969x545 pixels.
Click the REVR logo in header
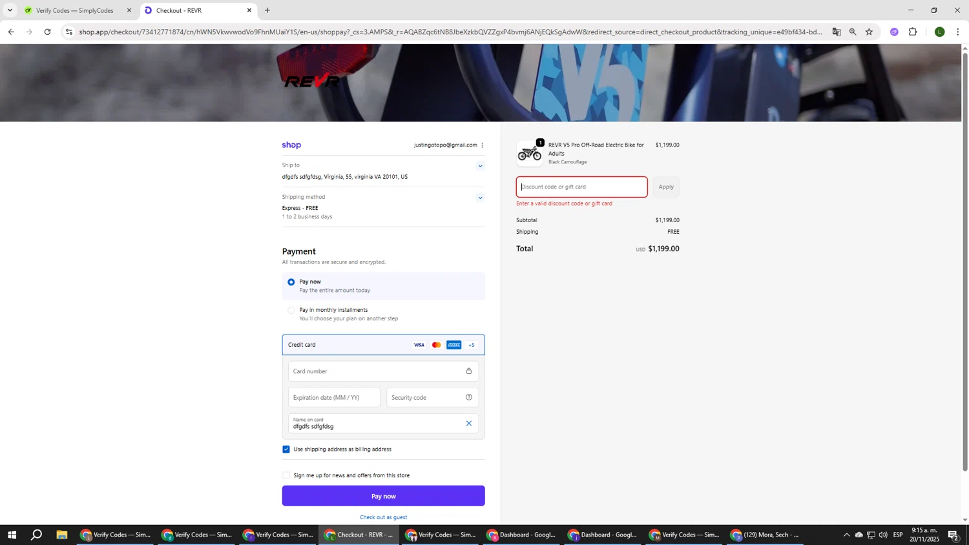pos(312,81)
